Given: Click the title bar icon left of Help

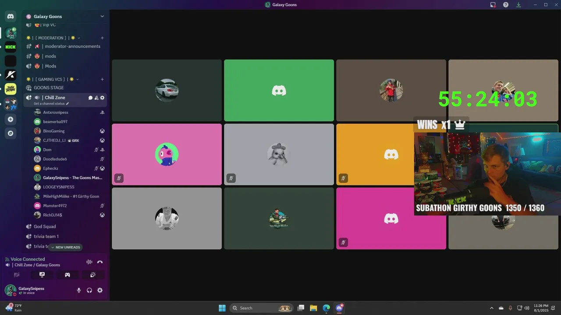Looking at the screenshot, I should coord(493,4).
